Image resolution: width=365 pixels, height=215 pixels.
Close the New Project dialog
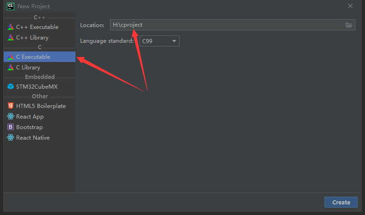(350, 6)
